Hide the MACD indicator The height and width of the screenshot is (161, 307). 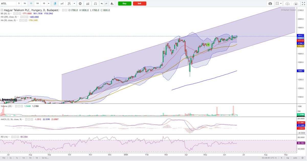click(26, 119)
